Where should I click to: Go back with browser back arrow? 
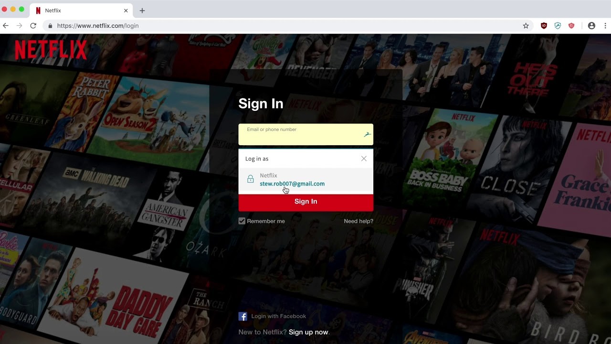pos(6,26)
